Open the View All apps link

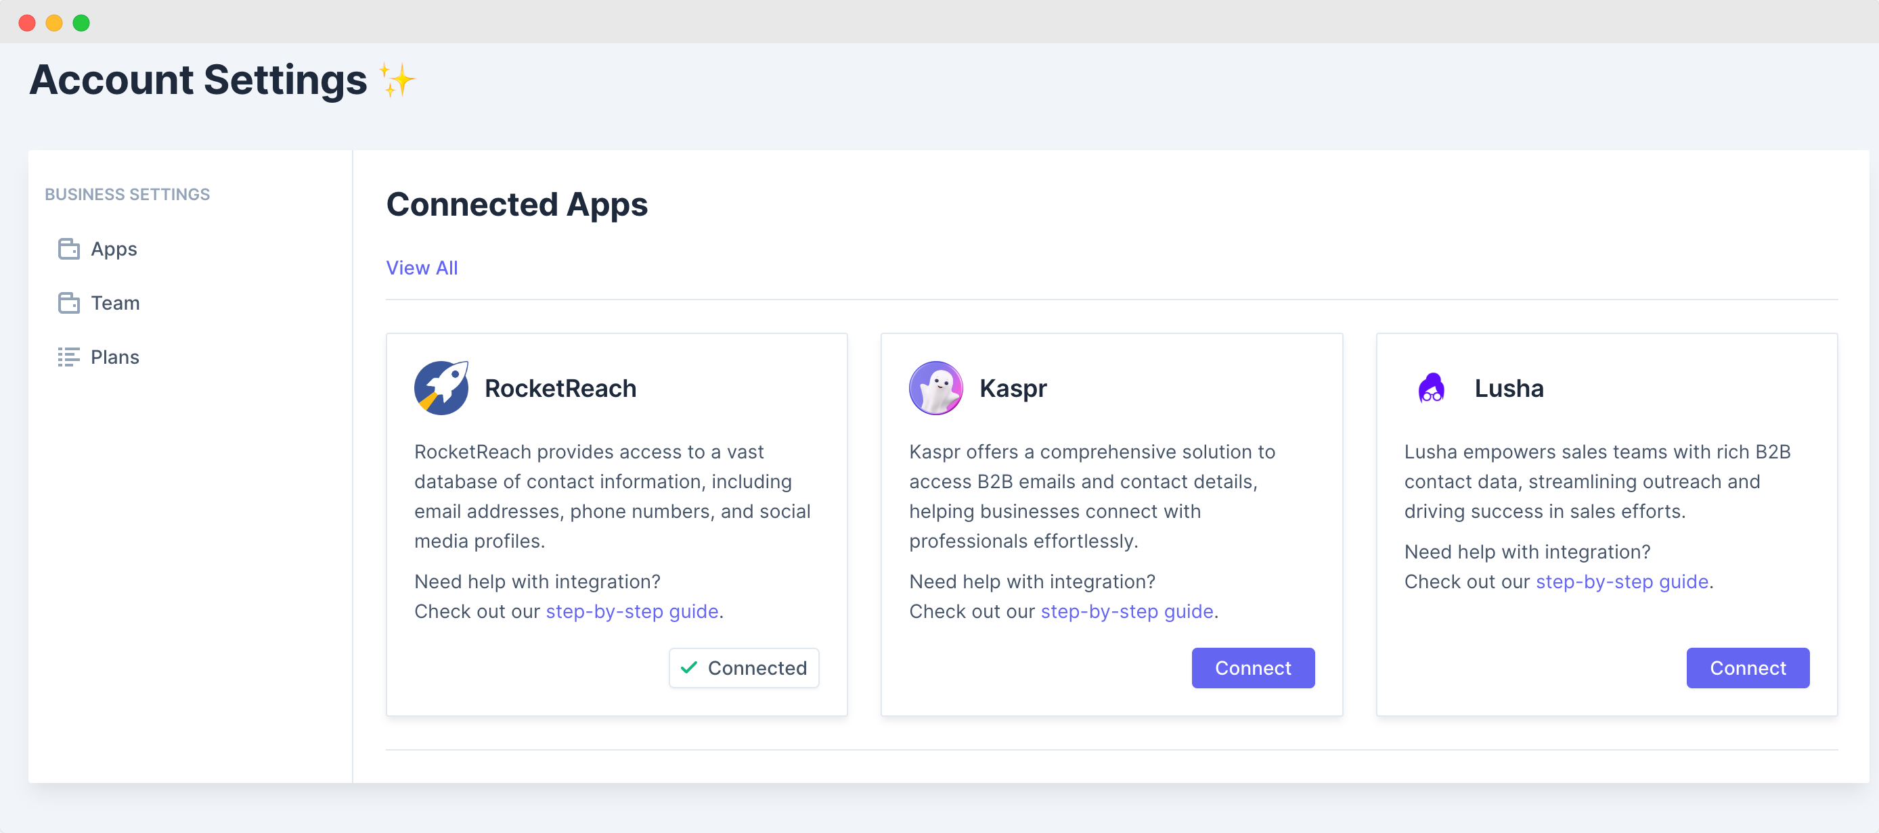pos(422,268)
